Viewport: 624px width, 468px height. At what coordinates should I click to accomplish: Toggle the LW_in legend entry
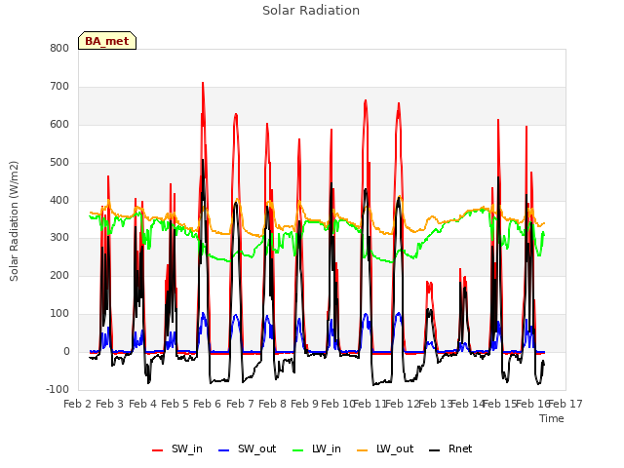pyautogui.click(x=317, y=448)
